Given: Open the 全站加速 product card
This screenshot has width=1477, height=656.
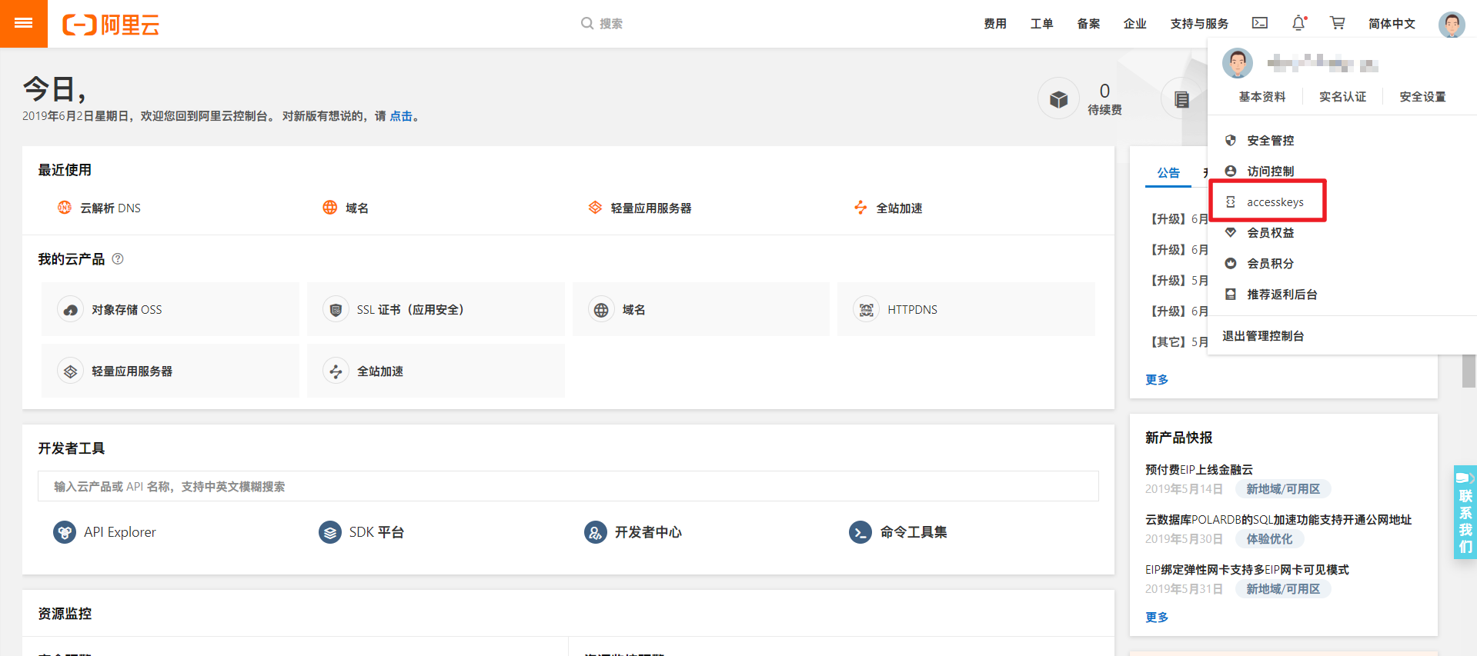Looking at the screenshot, I should point(436,371).
